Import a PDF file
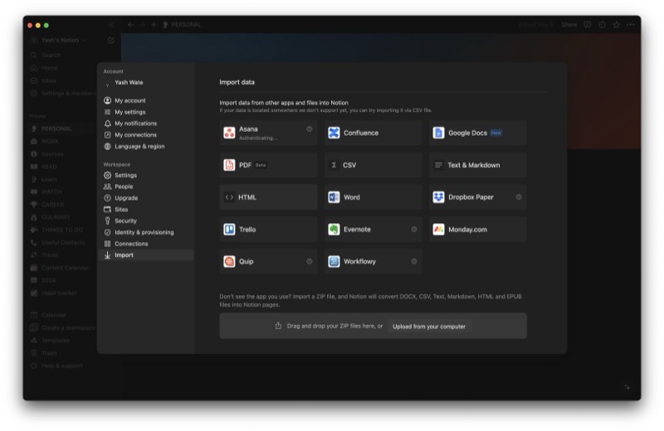This screenshot has width=664, height=431. point(268,165)
